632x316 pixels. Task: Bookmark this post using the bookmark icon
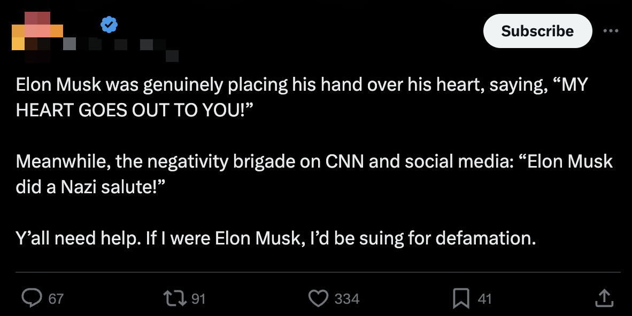pyautogui.click(x=460, y=298)
